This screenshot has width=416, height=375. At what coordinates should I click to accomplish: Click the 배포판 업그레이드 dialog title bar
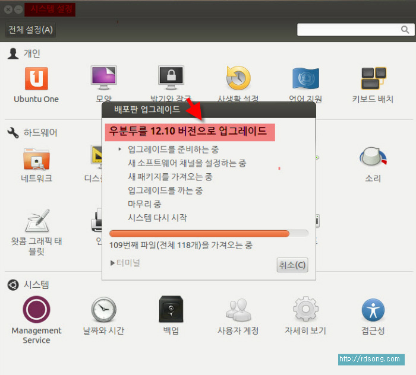click(209, 109)
